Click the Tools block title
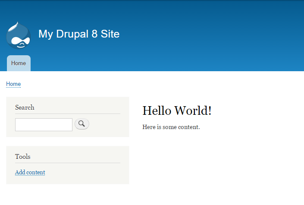Image resolution: width=304 pixels, height=205 pixels. coord(22,157)
